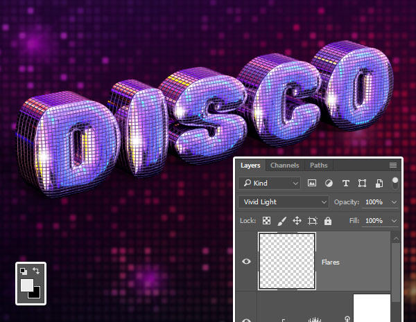Screen dimensions: 416x322
Task: Toggle layer filtering on or off switch
Action: (x=395, y=184)
